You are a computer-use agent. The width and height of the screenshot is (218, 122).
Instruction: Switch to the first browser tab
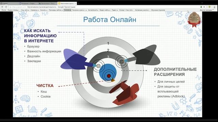click(x=9, y=3)
